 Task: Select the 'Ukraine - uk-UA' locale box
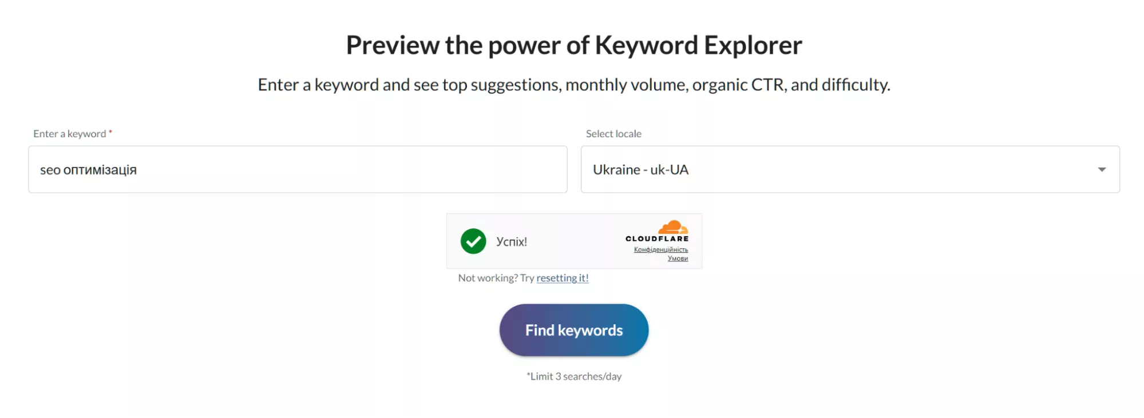point(801,170)
